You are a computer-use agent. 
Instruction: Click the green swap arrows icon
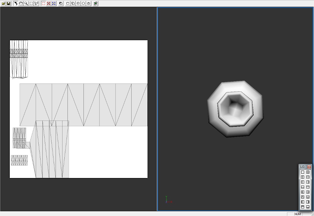[95, 3]
